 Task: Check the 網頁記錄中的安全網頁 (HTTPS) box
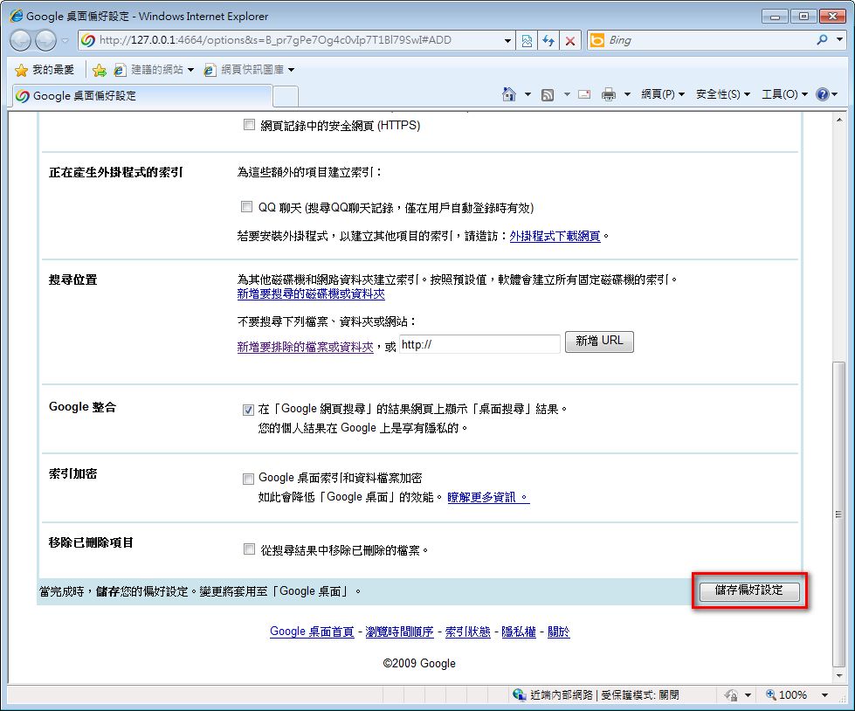point(249,125)
